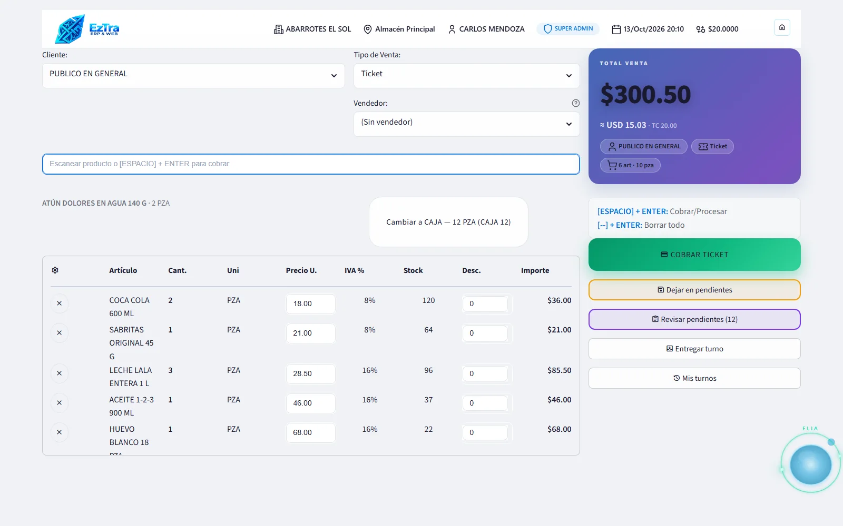Click the Importe column header
This screenshot has width=843, height=526.
coord(535,270)
